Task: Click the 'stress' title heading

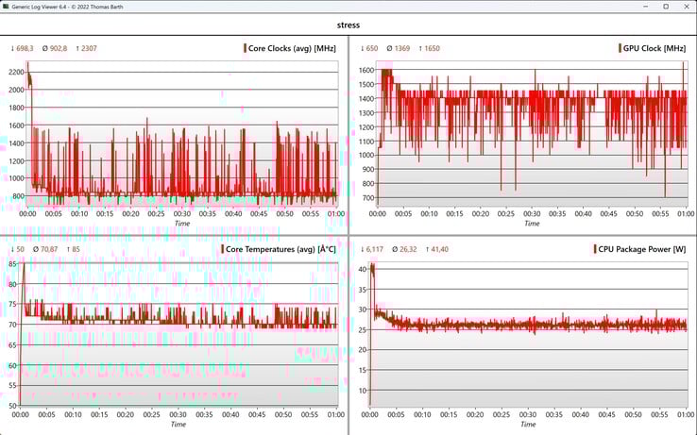Action: [x=348, y=25]
